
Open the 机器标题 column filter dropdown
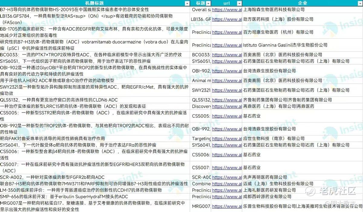click(187, 3)
